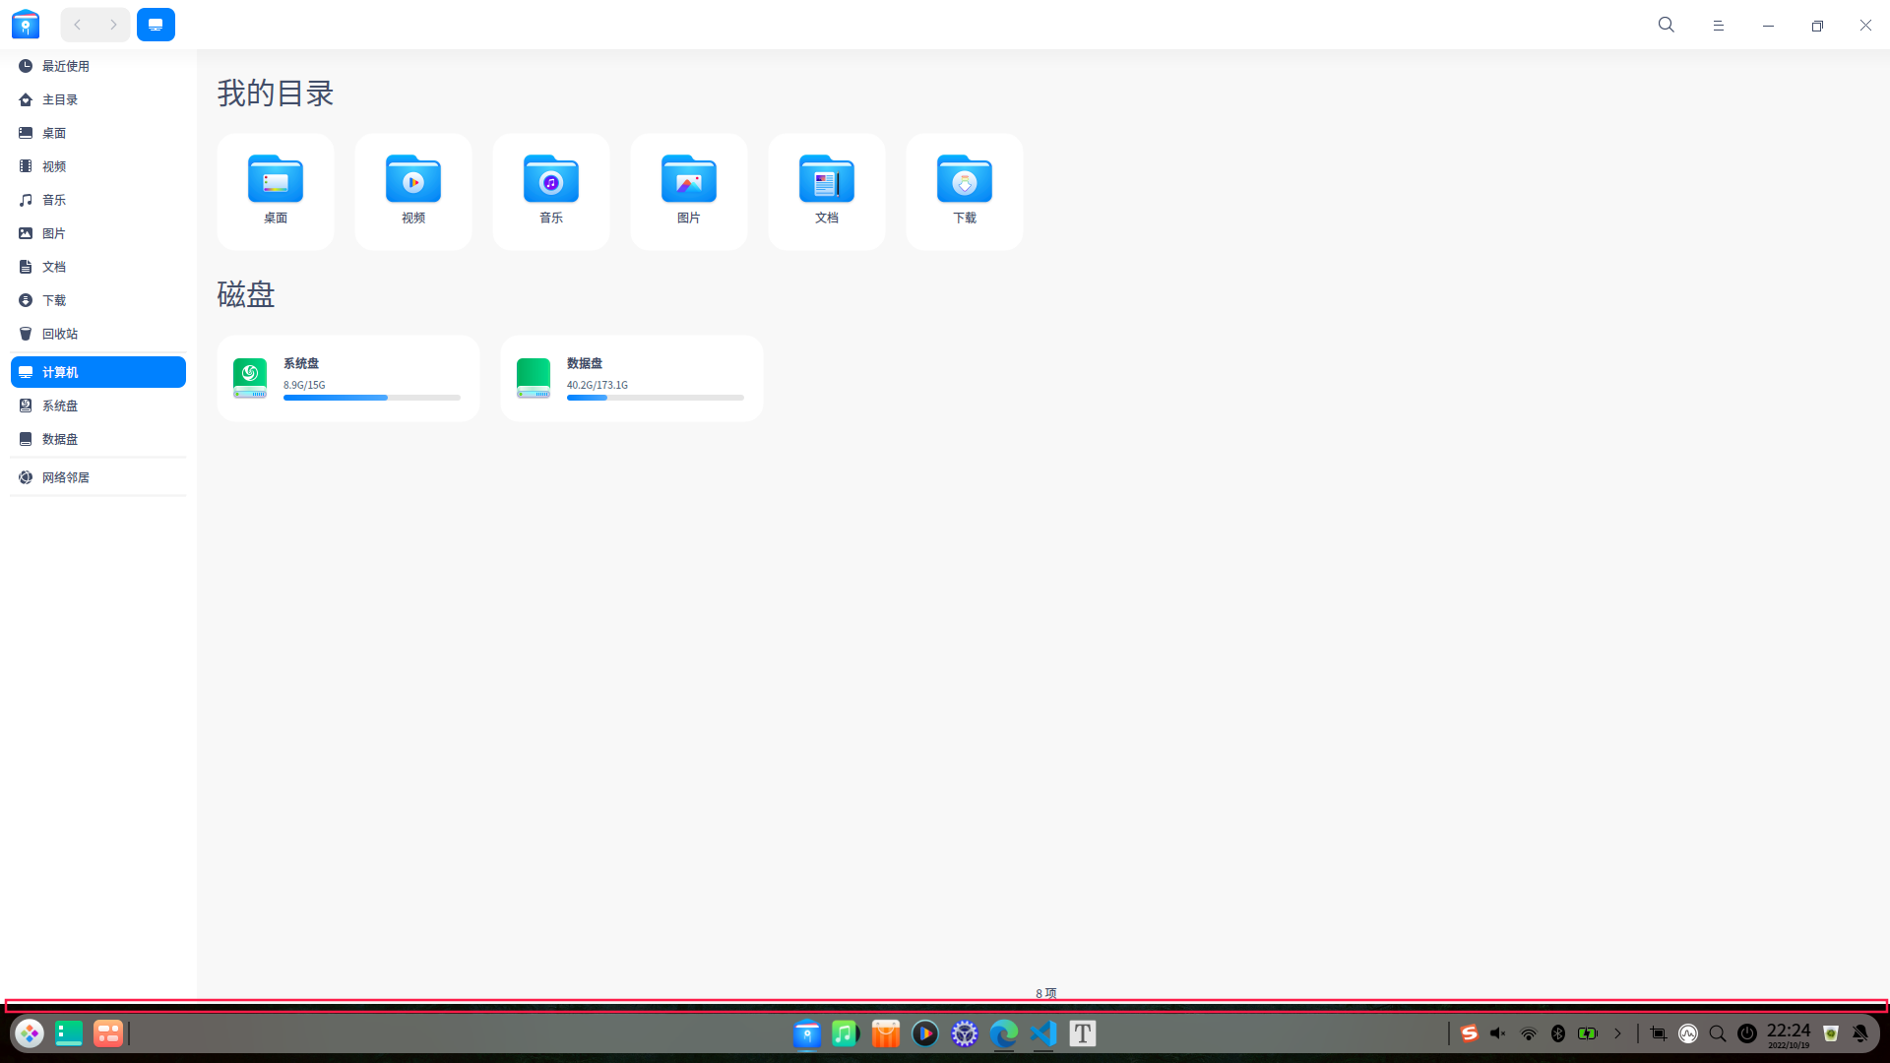Open 网络邻居 in the sidebar
This screenshot has height=1063, width=1890.
65,477
